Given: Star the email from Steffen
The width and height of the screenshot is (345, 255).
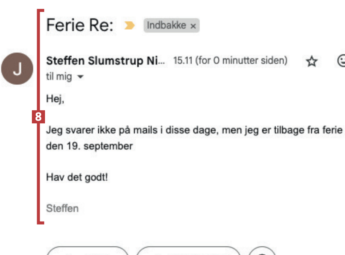Looking at the screenshot, I should (312, 61).
